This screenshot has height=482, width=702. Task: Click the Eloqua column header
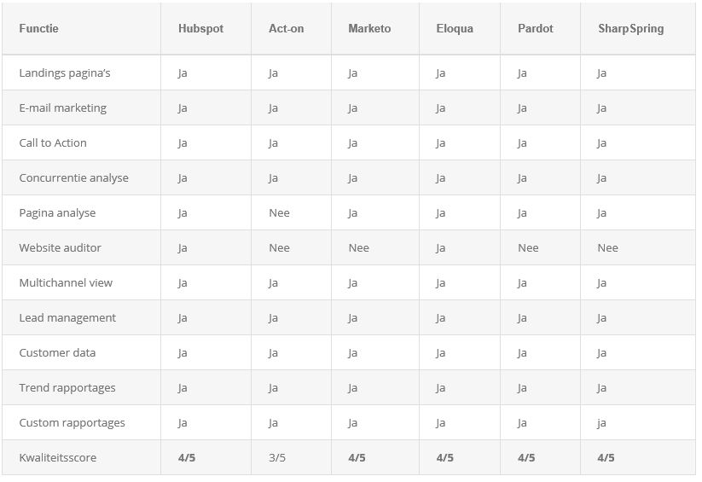(455, 28)
